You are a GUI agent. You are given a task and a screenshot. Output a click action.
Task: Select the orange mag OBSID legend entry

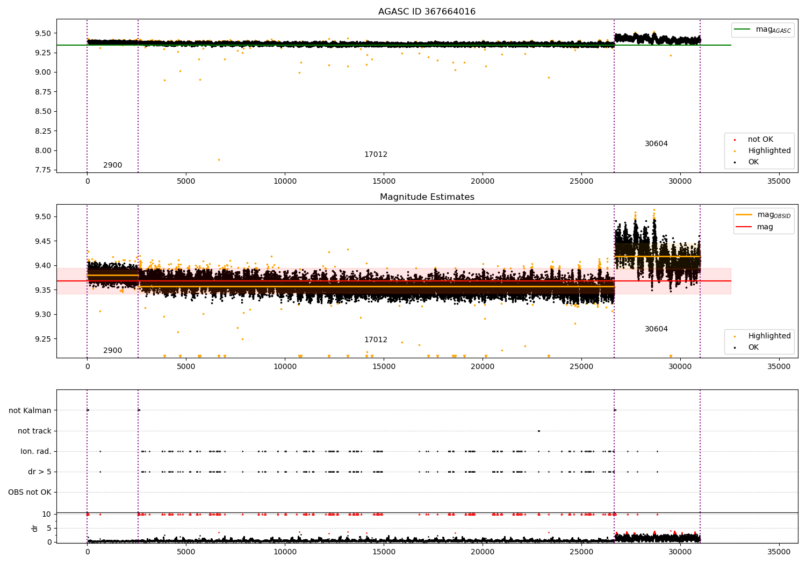763,215
